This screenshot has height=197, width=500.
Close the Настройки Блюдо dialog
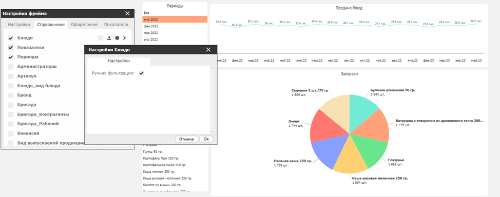tap(208, 50)
